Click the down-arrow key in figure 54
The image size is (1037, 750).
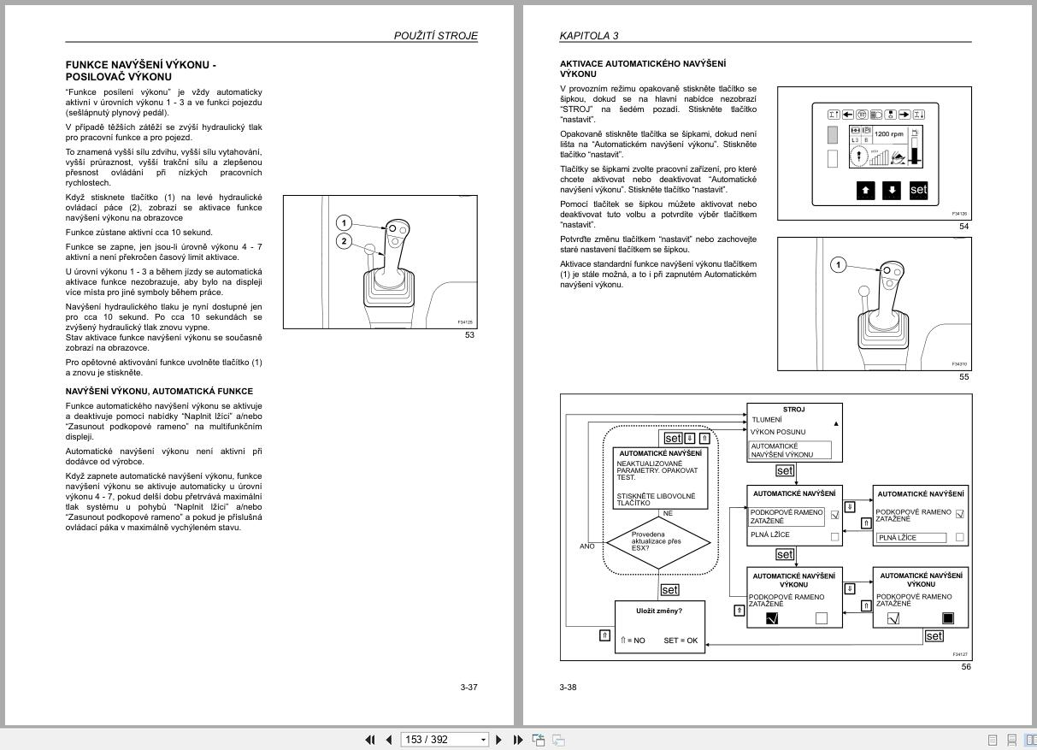(892, 191)
